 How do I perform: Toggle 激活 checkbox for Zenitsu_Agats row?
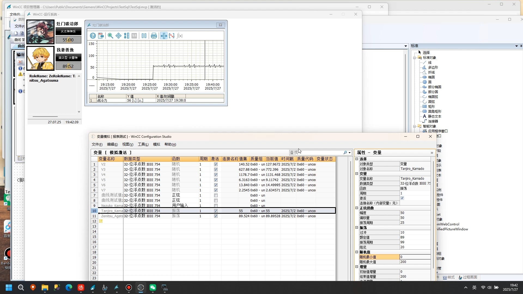(x=216, y=216)
